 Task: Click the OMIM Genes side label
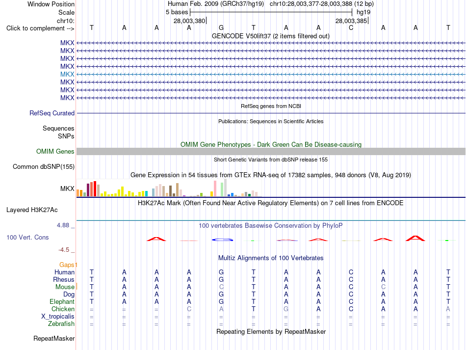coord(55,151)
